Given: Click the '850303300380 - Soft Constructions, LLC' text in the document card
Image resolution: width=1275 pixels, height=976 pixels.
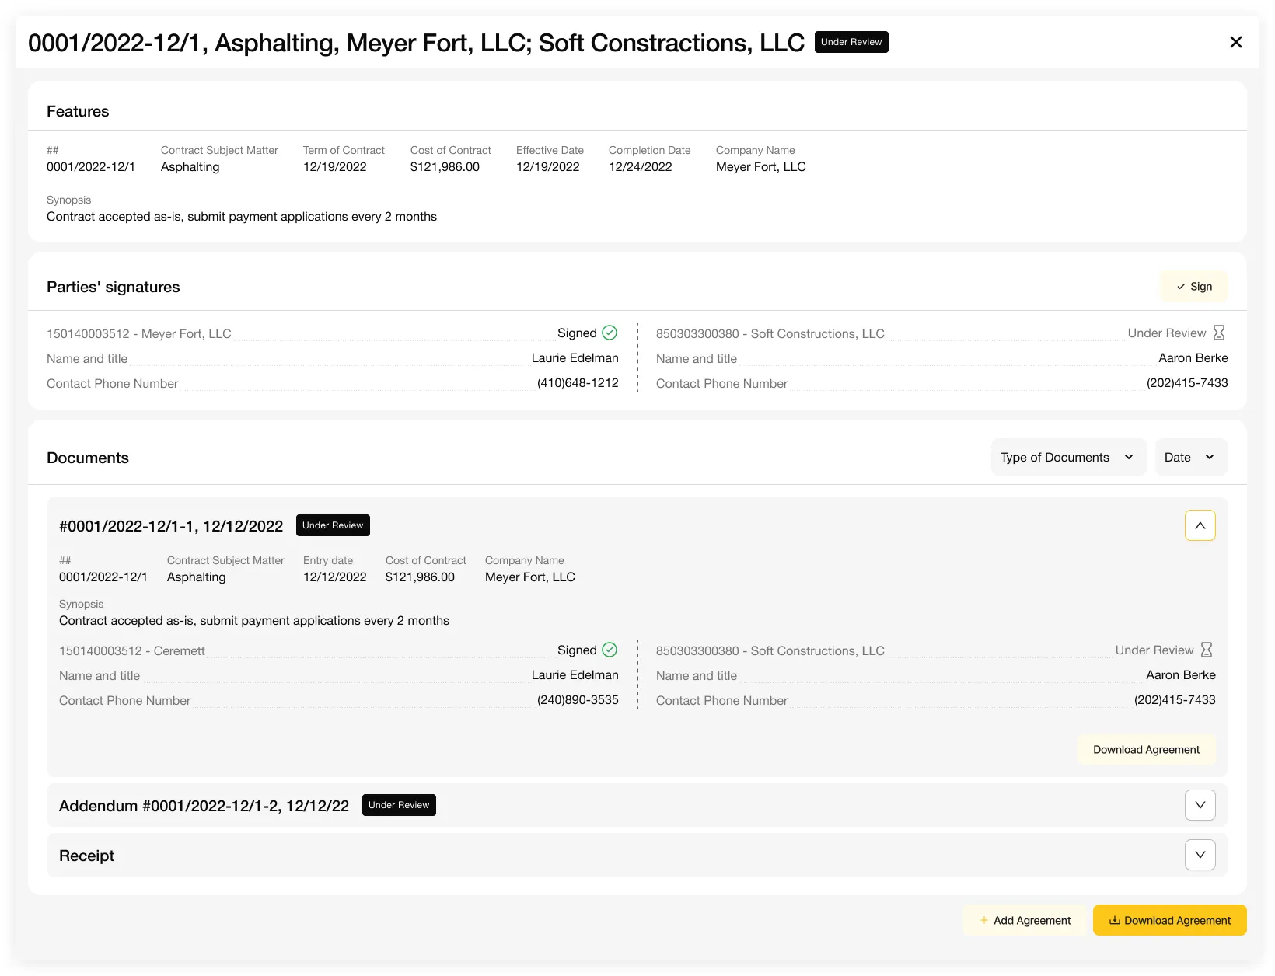Looking at the screenshot, I should point(770,650).
